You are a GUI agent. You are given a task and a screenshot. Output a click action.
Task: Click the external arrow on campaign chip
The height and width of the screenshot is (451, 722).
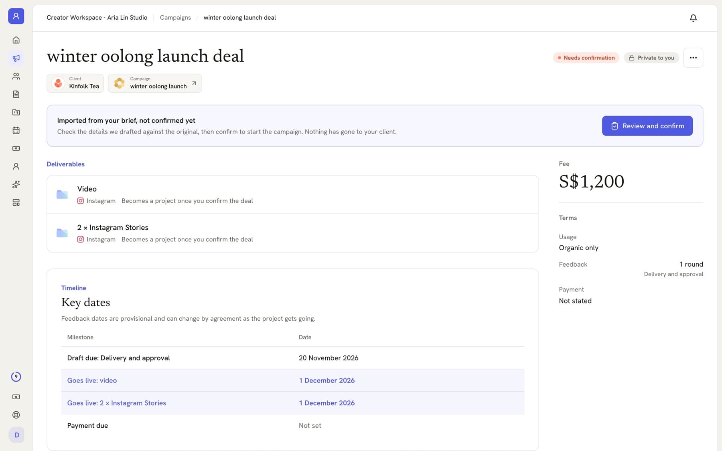pos(194,83)
